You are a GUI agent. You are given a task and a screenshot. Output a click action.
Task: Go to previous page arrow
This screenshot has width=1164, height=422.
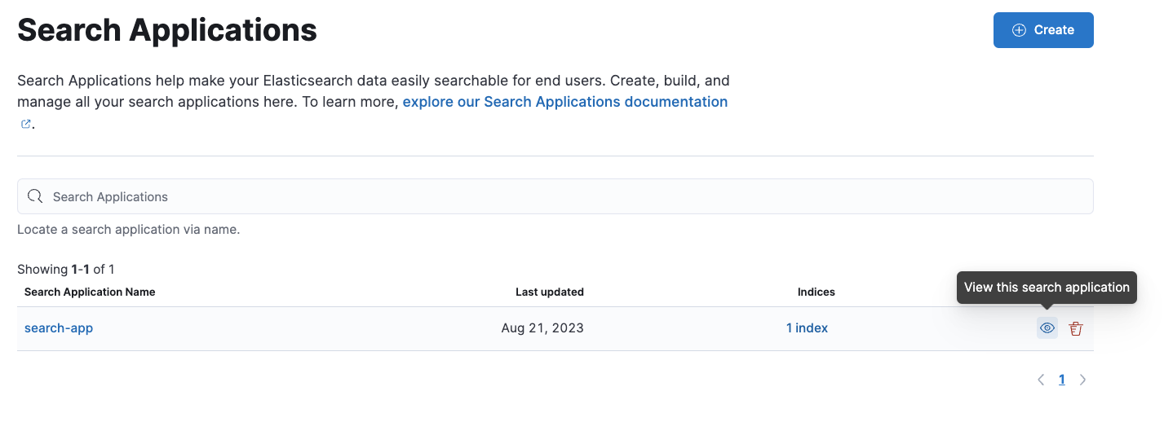(1041, 380)
